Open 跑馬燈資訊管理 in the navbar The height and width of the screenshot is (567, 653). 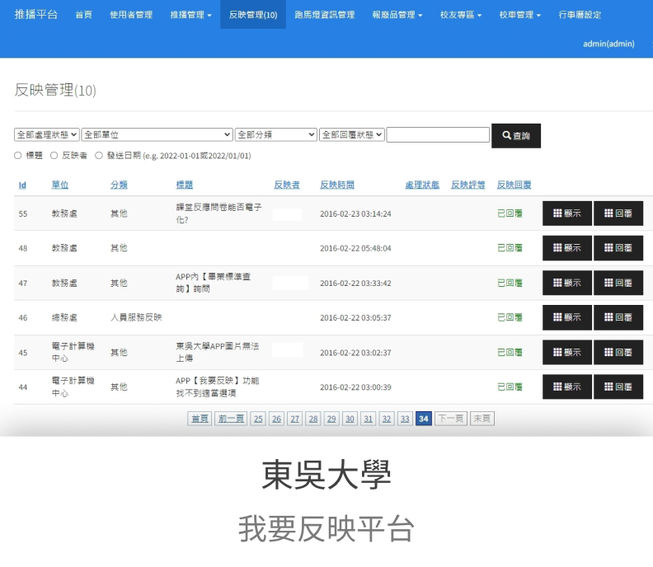tap(325, 15)
